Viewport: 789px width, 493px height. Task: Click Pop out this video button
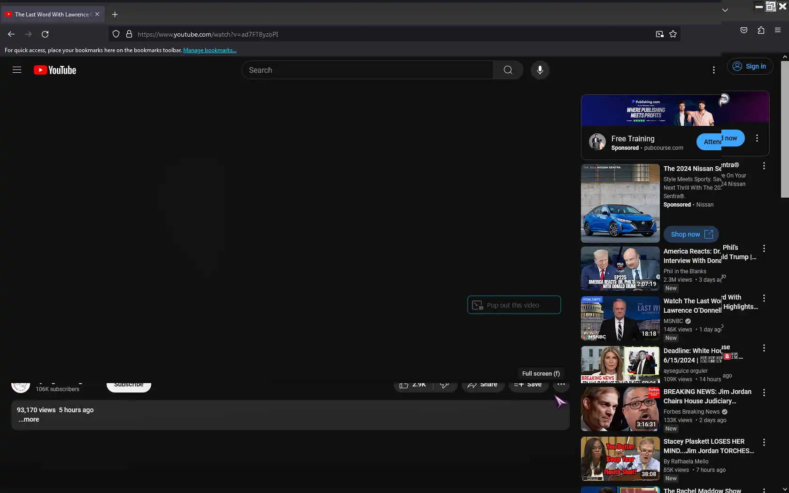coord(514,305)
